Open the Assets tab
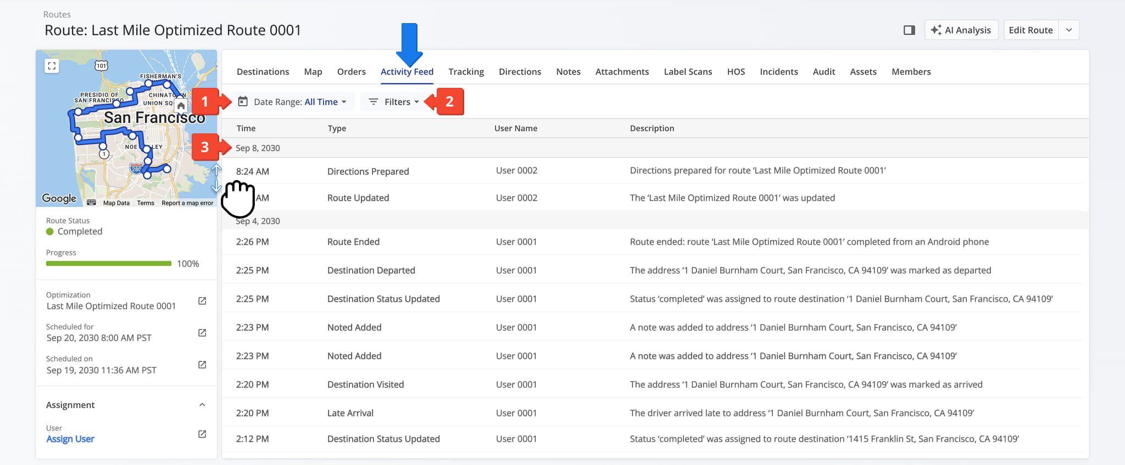Screen dimensions: 1125x465 coord(863,71)
